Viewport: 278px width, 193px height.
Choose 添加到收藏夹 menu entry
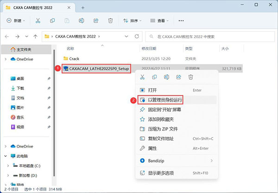[177, 119]
